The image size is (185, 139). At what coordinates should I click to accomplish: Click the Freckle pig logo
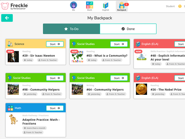pos(5,6)
